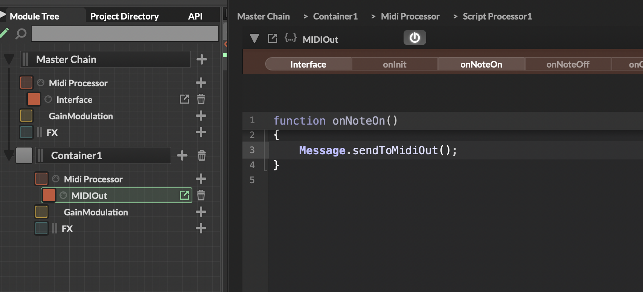Toggle Container1 FX color square
The image size is (643, 292).
coord(41,228)
